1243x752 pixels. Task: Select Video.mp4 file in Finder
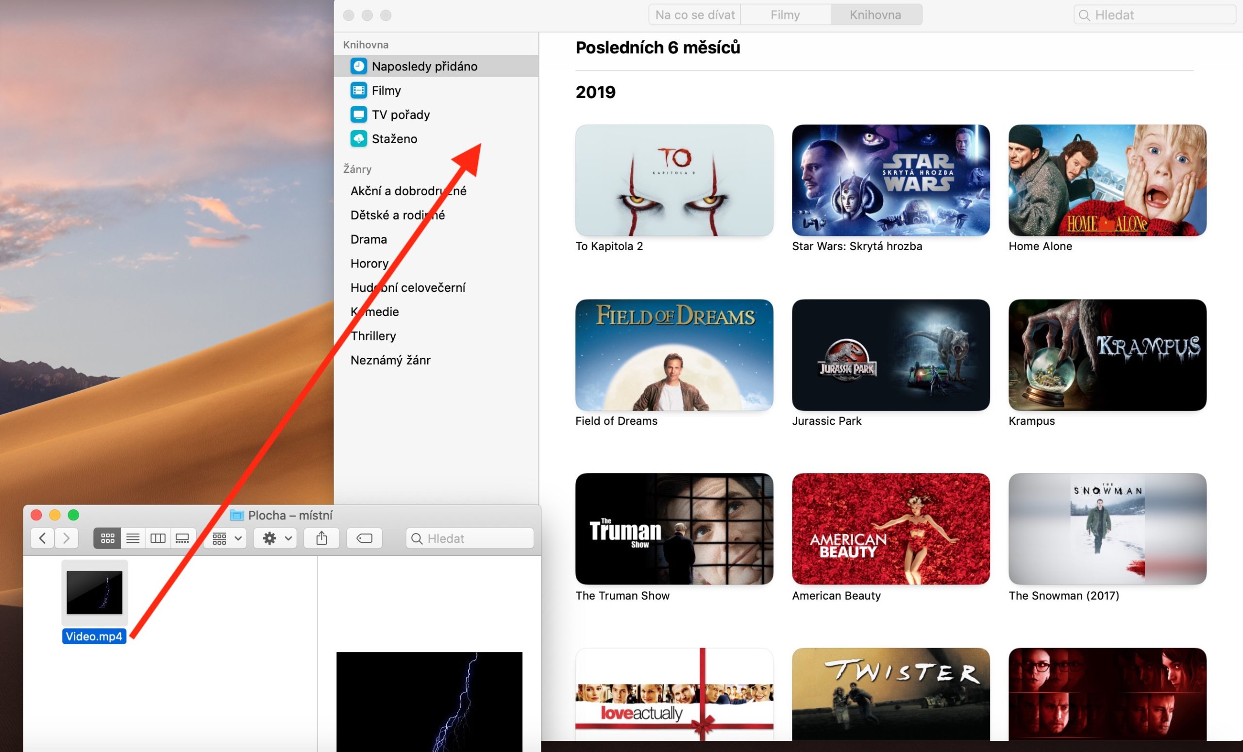point(94,602)
